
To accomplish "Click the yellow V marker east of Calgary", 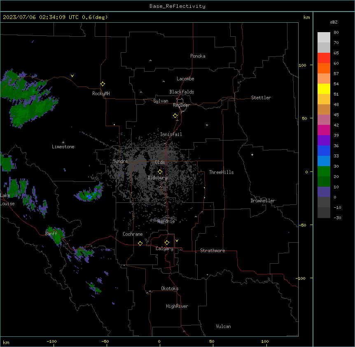I will [177, 241].
